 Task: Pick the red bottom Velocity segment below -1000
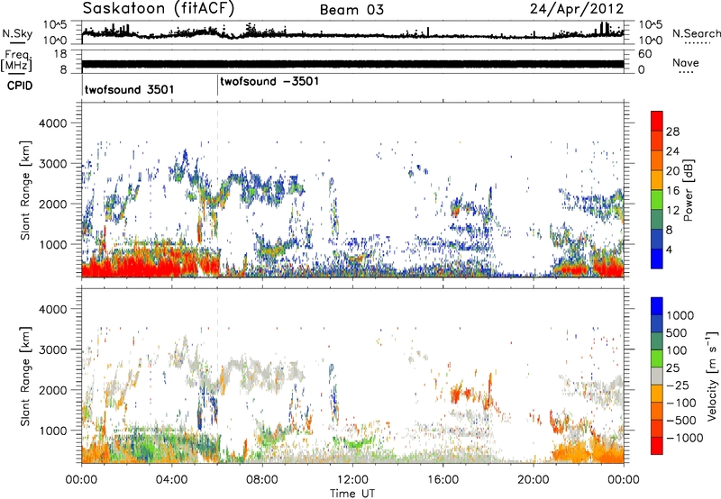tap(657, 446)
